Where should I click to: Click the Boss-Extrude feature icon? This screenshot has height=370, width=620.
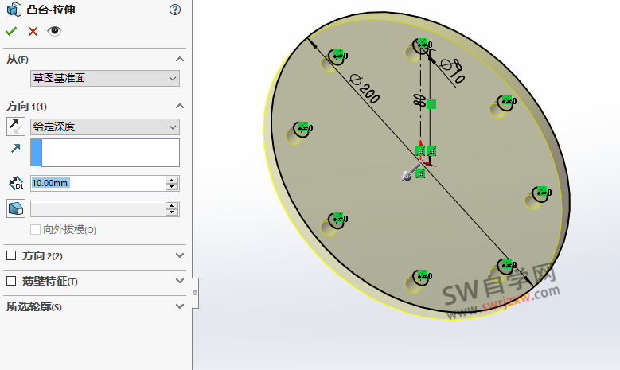pos(14,10)
